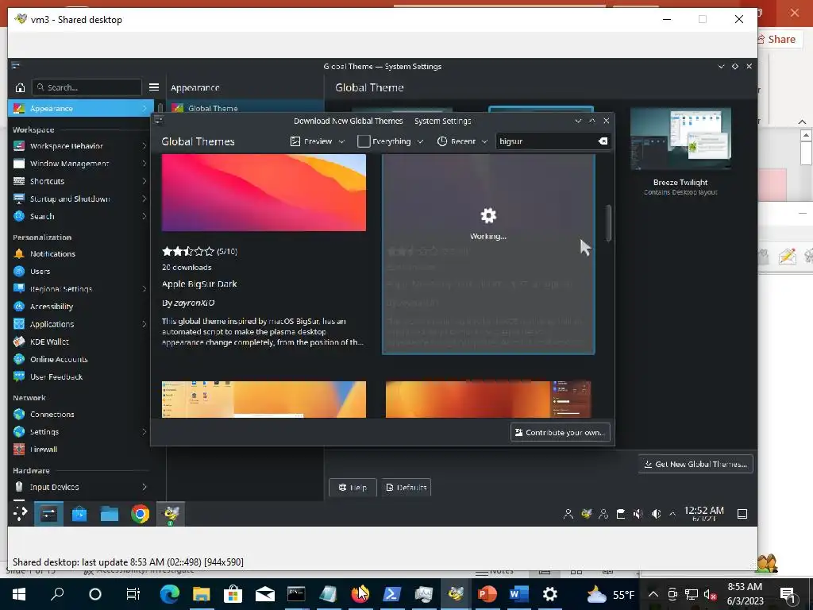Open the Preview view mode dropdown

[x=318, y=141]
